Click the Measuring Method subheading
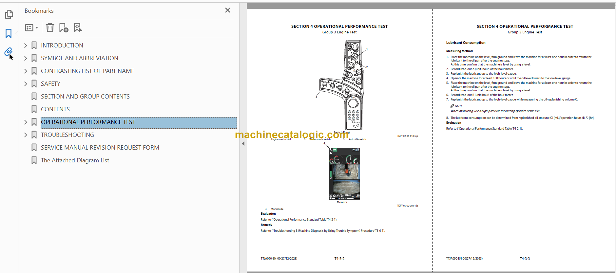Viewport: 616px width, 273px height. pyautogui.click(x=459, y=51)
